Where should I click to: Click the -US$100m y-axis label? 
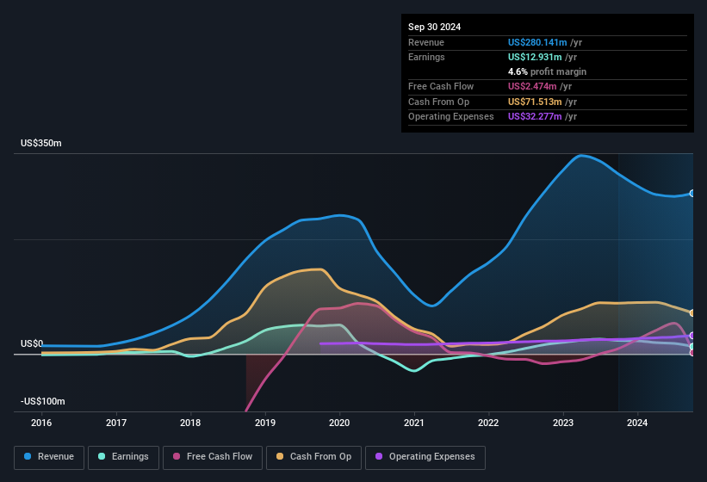(x=43, y=401)
